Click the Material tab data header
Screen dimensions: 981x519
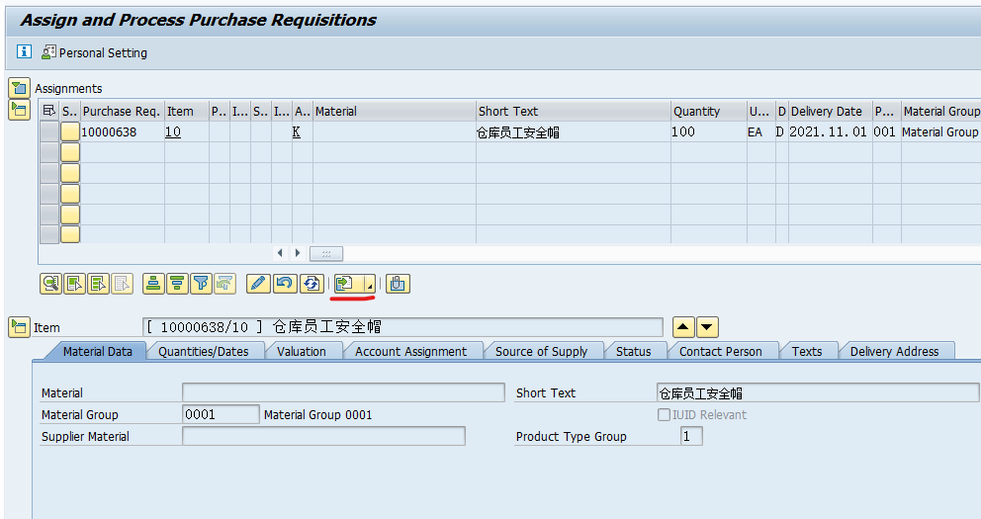point(395,112)
